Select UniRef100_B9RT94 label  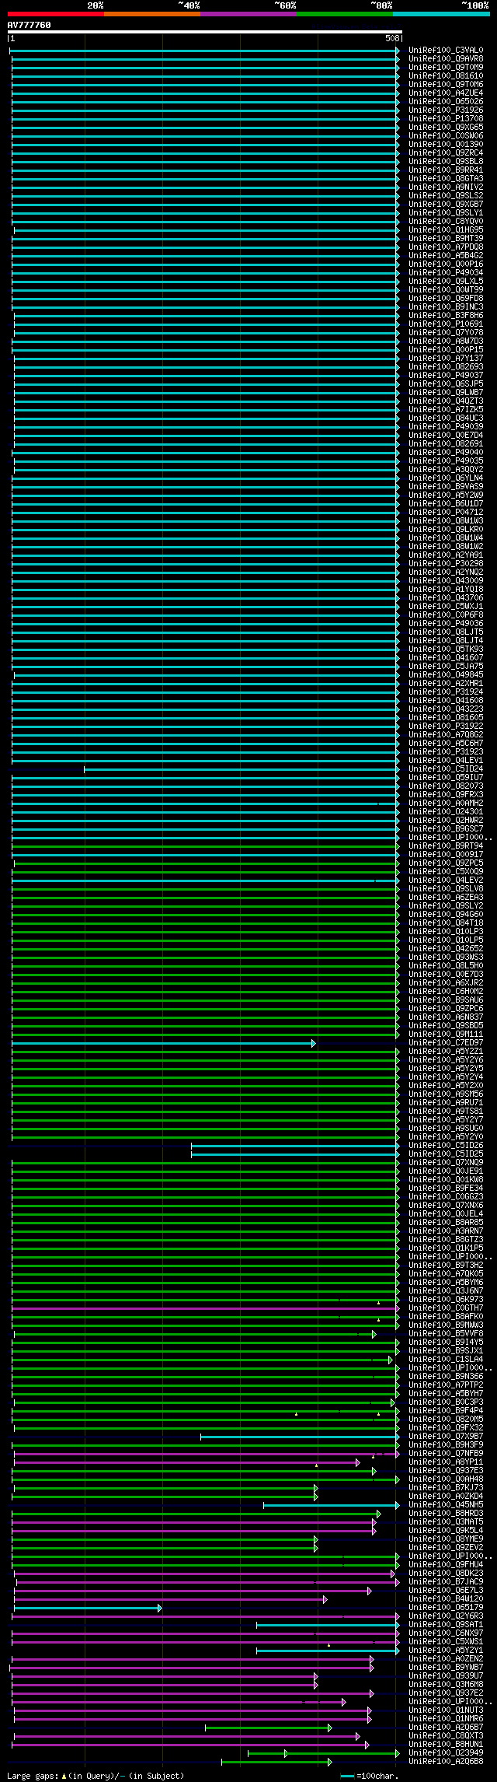446,845
